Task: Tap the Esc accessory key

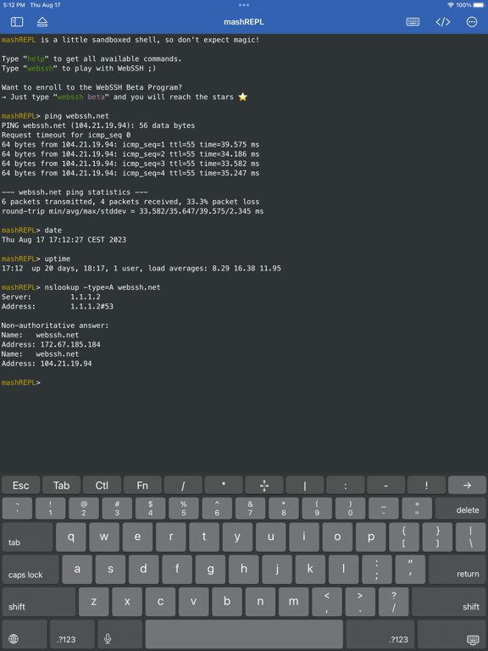Action: click(x=20, y=485)
